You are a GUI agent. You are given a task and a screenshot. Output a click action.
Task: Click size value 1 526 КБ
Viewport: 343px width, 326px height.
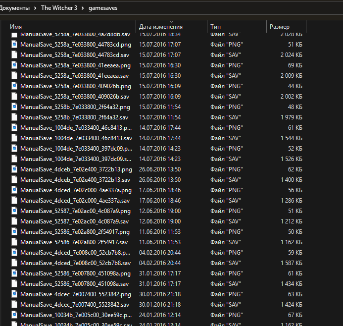click(x=292, y=159)
